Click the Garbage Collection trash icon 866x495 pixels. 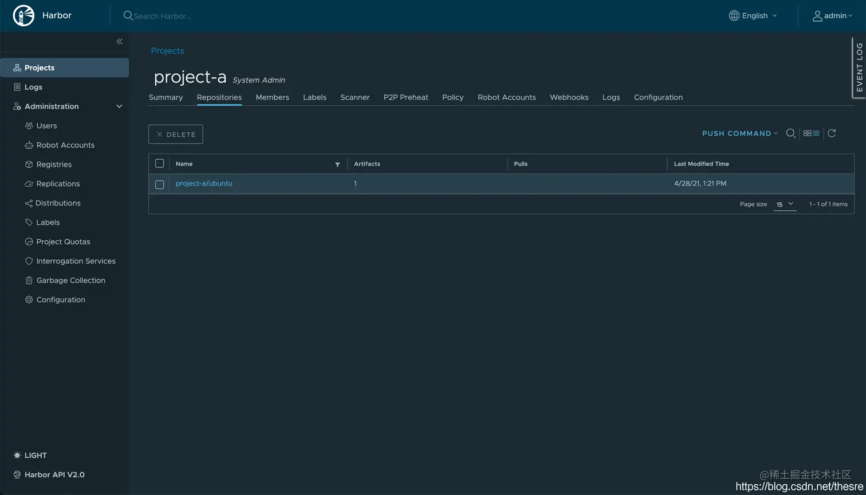coord(29,280)
